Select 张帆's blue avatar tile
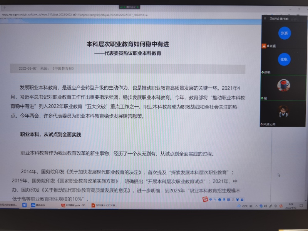The image size is (308, 231). [x=284, y=59]
